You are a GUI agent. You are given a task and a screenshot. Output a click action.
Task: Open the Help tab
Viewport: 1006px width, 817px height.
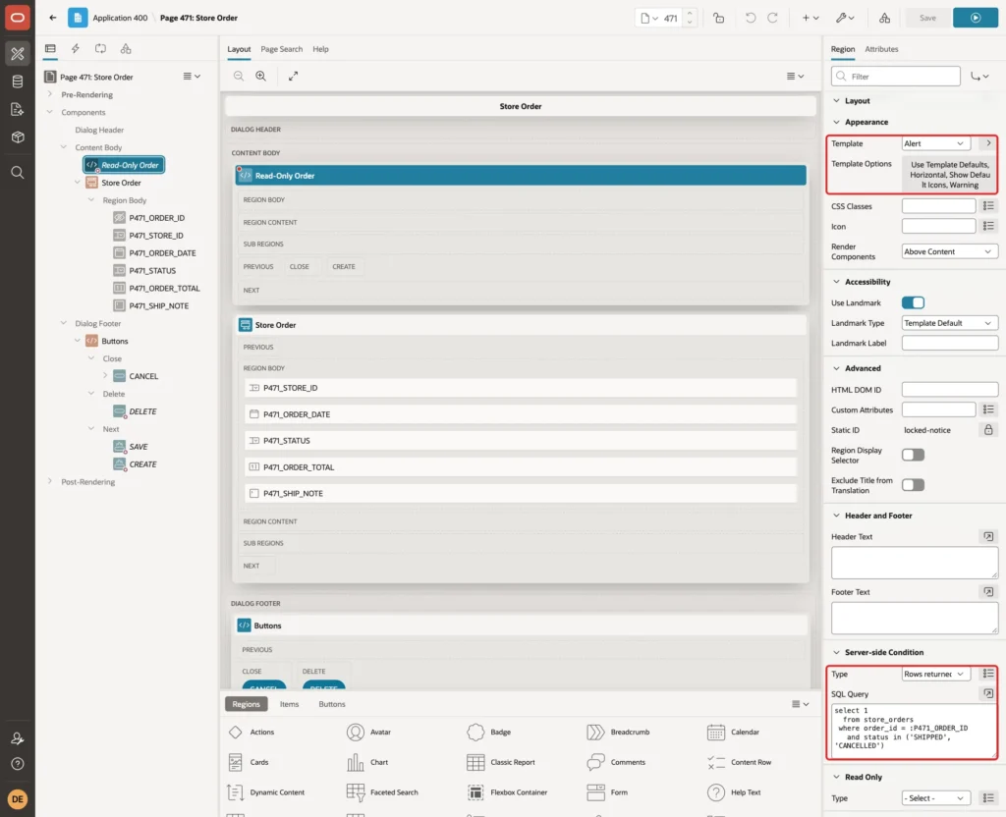tap(321, 49)
